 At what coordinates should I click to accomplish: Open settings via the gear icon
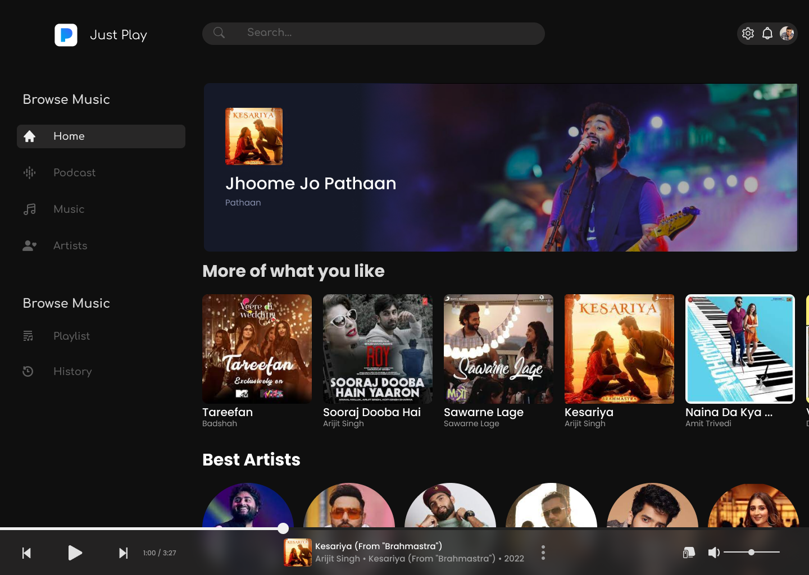pos(748,34)
